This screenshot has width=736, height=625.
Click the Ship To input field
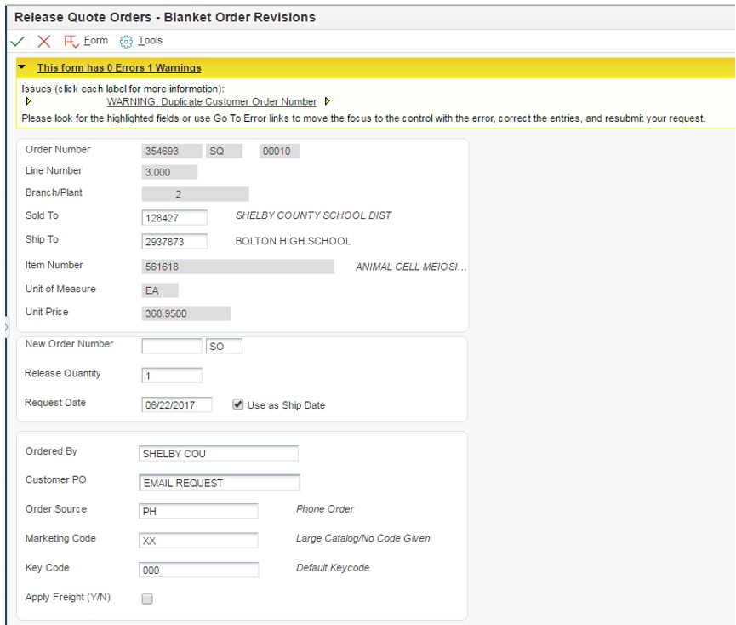(x=174, y=241)
